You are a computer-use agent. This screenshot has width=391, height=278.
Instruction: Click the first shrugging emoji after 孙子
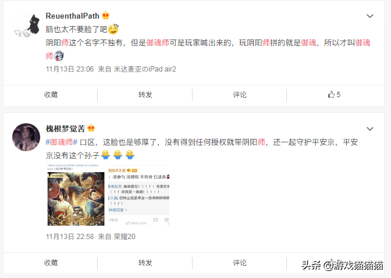click(106, 155)
